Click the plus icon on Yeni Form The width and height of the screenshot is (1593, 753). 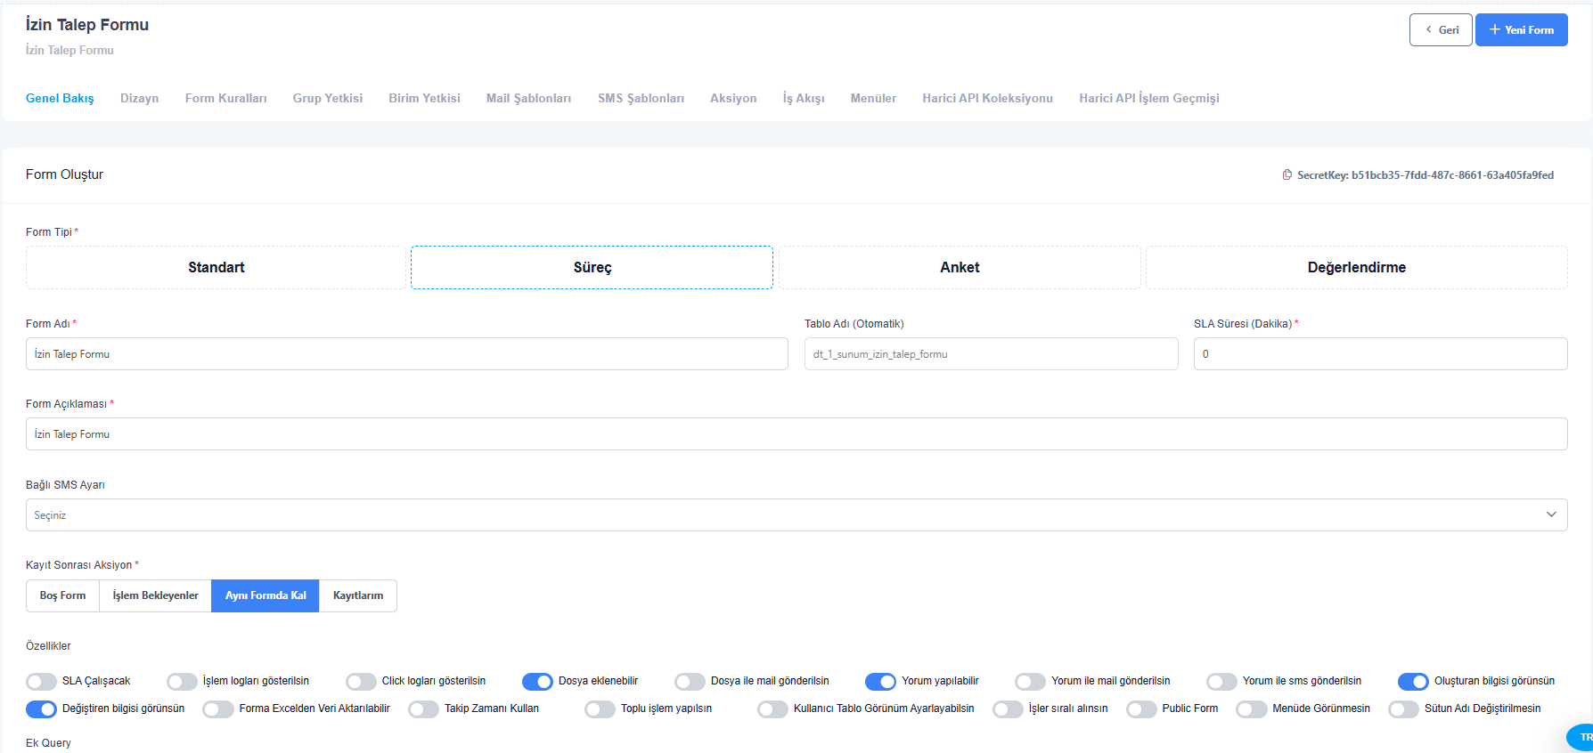[x=1494, y=30]
